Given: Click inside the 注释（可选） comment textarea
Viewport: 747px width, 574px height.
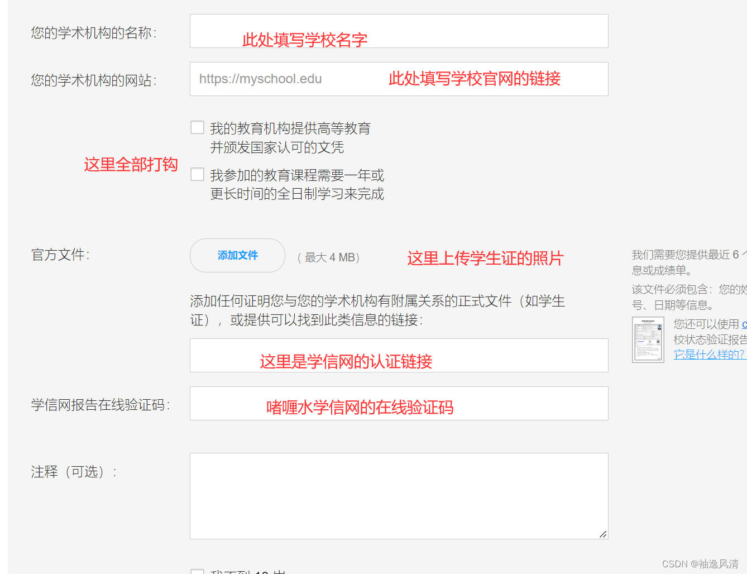Looking at the screenshot, I should coord(399,495).
